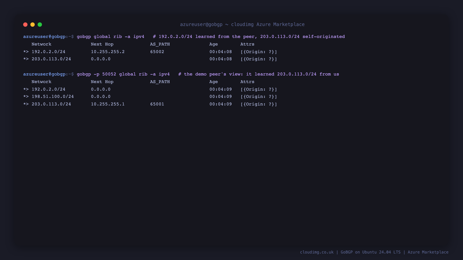Click the yellow minimize window dot
The image size is (463, 260).
pos(33,25)
